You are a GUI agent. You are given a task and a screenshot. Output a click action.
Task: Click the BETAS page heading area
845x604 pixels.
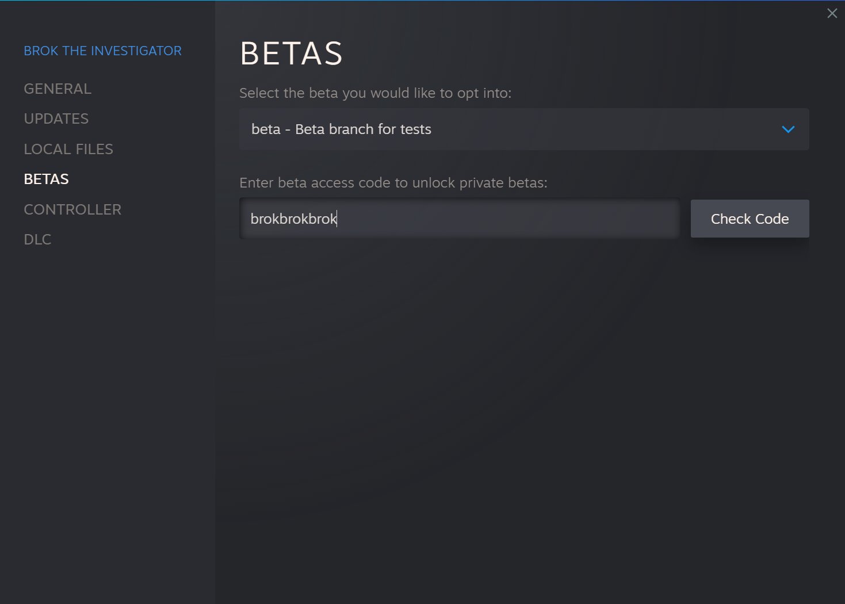(x=291, y=53)
